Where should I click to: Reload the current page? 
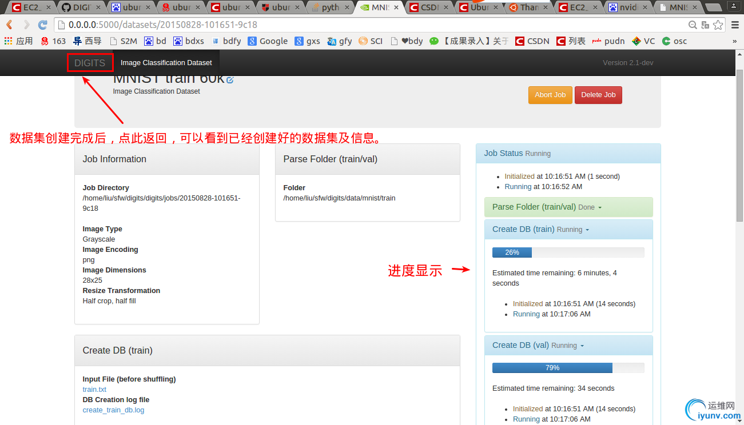point(43,25)
